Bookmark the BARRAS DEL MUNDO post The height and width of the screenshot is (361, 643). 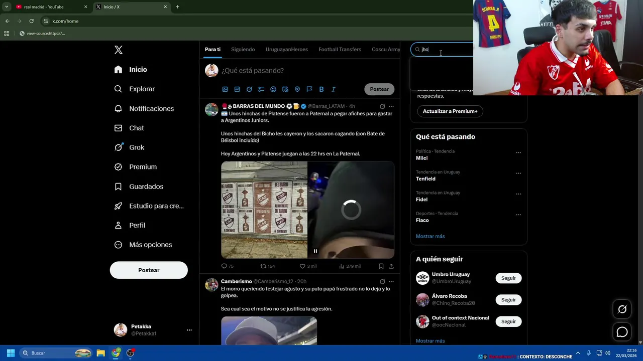tap(381, 266)
